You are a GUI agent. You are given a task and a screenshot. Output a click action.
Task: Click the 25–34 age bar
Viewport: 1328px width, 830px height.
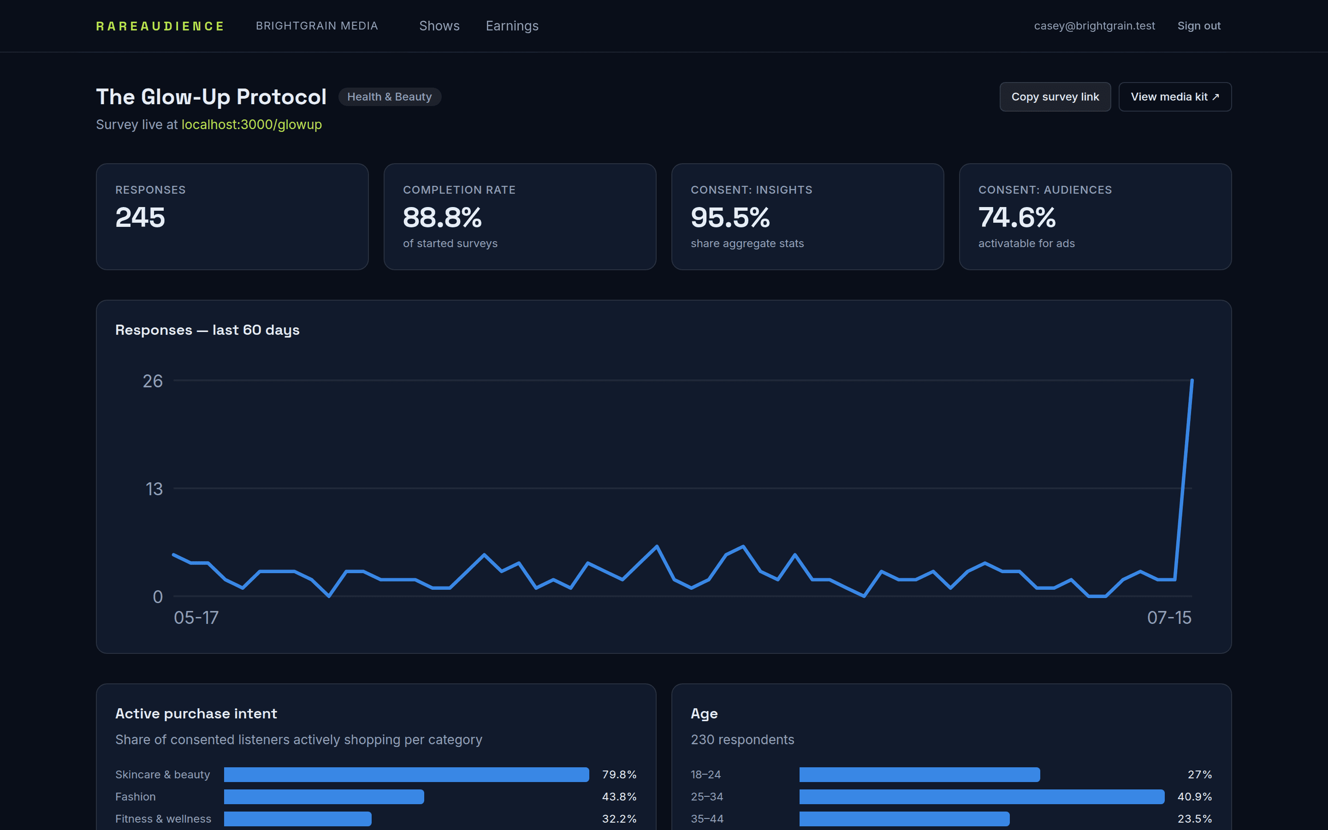[x=982, y=796]
